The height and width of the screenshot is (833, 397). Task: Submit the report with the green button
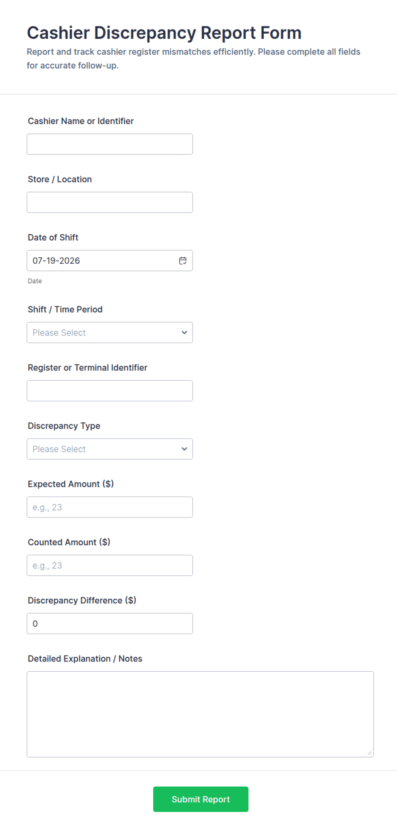(201, 799)
